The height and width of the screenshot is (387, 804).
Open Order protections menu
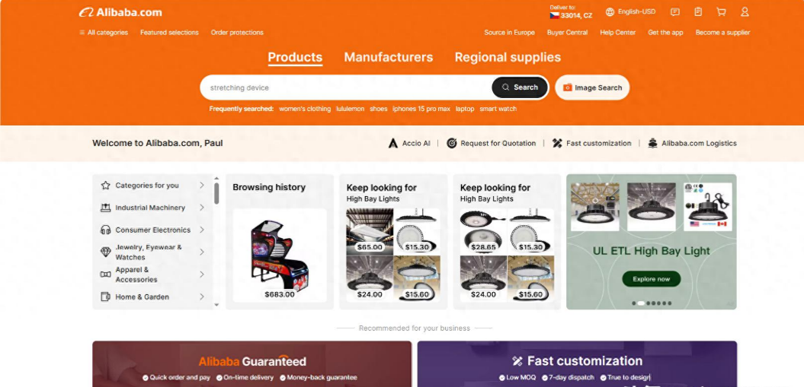(x=237, y=32)
